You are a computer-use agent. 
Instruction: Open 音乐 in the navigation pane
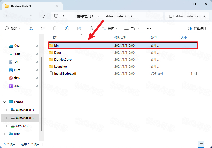pyautogui.click(x=17, y=78)
